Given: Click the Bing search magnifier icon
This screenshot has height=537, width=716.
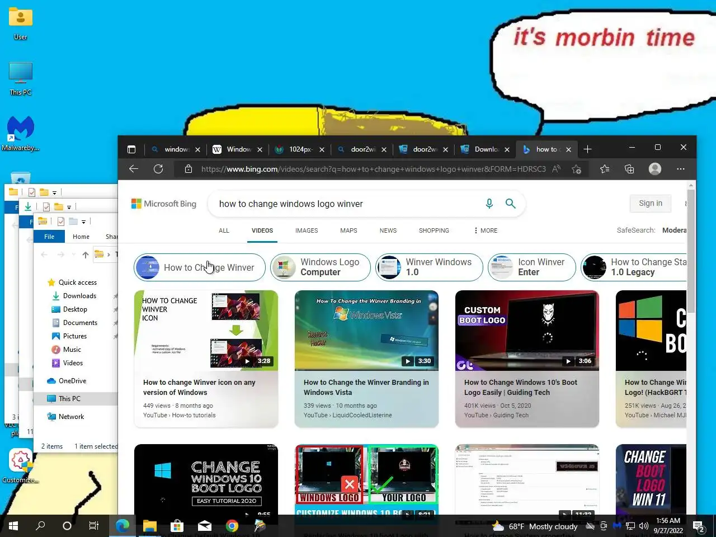Looking at the screenshot, I should [510, 204].
